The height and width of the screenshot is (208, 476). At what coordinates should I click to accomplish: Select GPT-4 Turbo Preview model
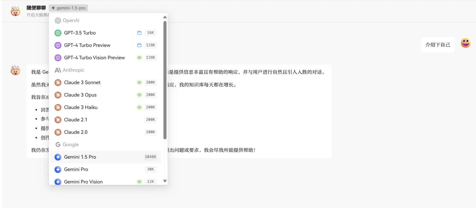(105, 45)
